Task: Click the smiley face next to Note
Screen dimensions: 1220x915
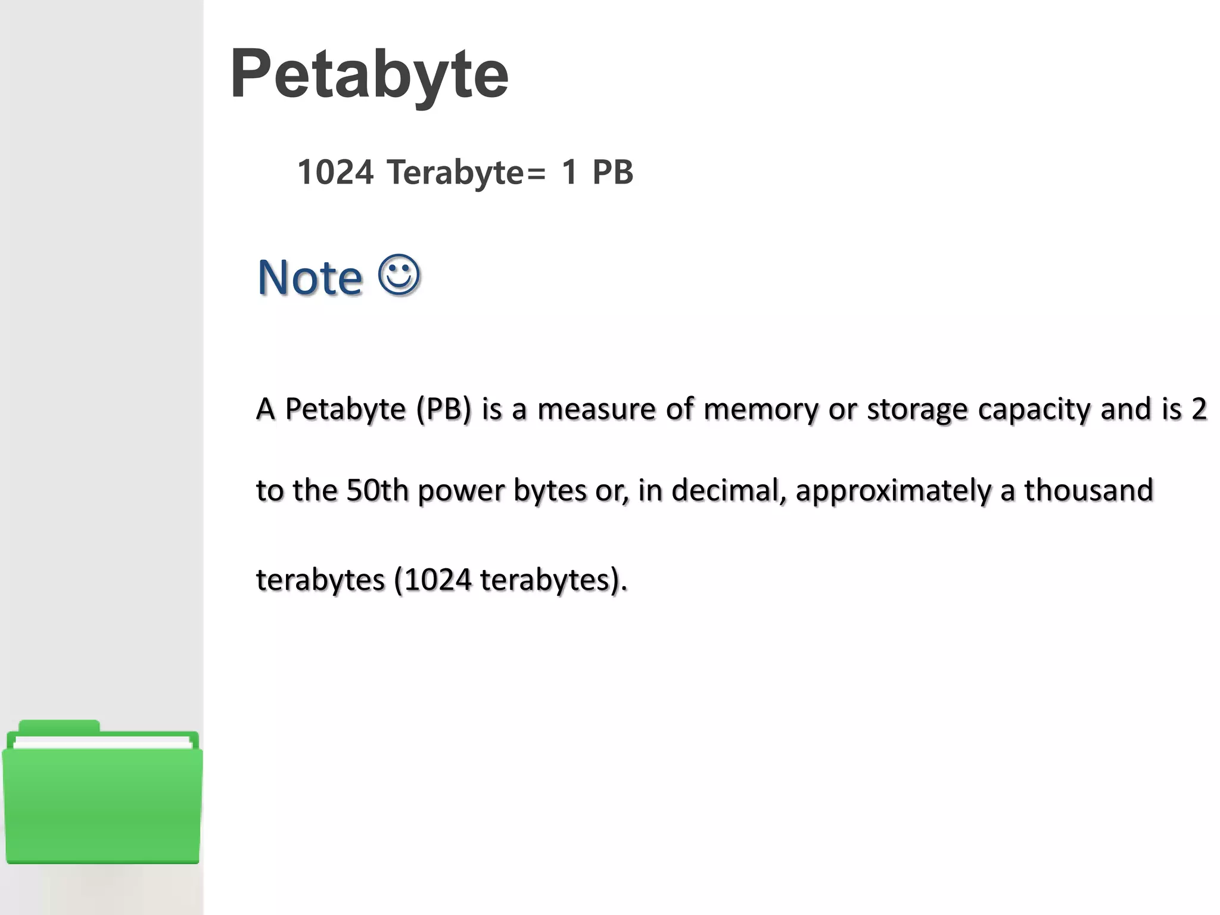Action: click(400, 275)
